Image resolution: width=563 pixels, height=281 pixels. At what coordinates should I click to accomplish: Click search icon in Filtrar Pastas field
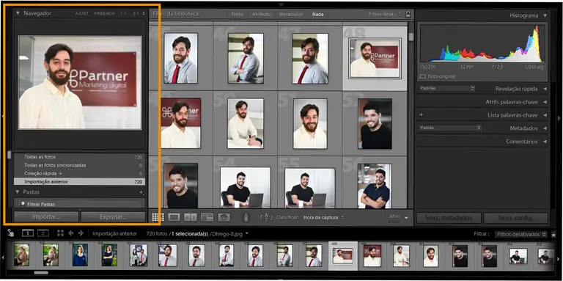tap(23, 204)
